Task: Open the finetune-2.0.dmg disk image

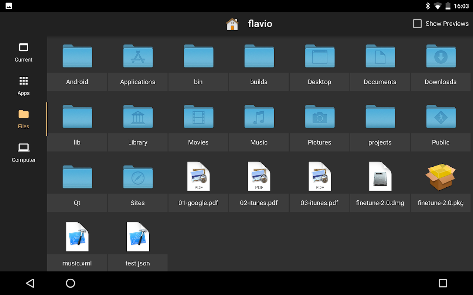Action: [380, 177]
